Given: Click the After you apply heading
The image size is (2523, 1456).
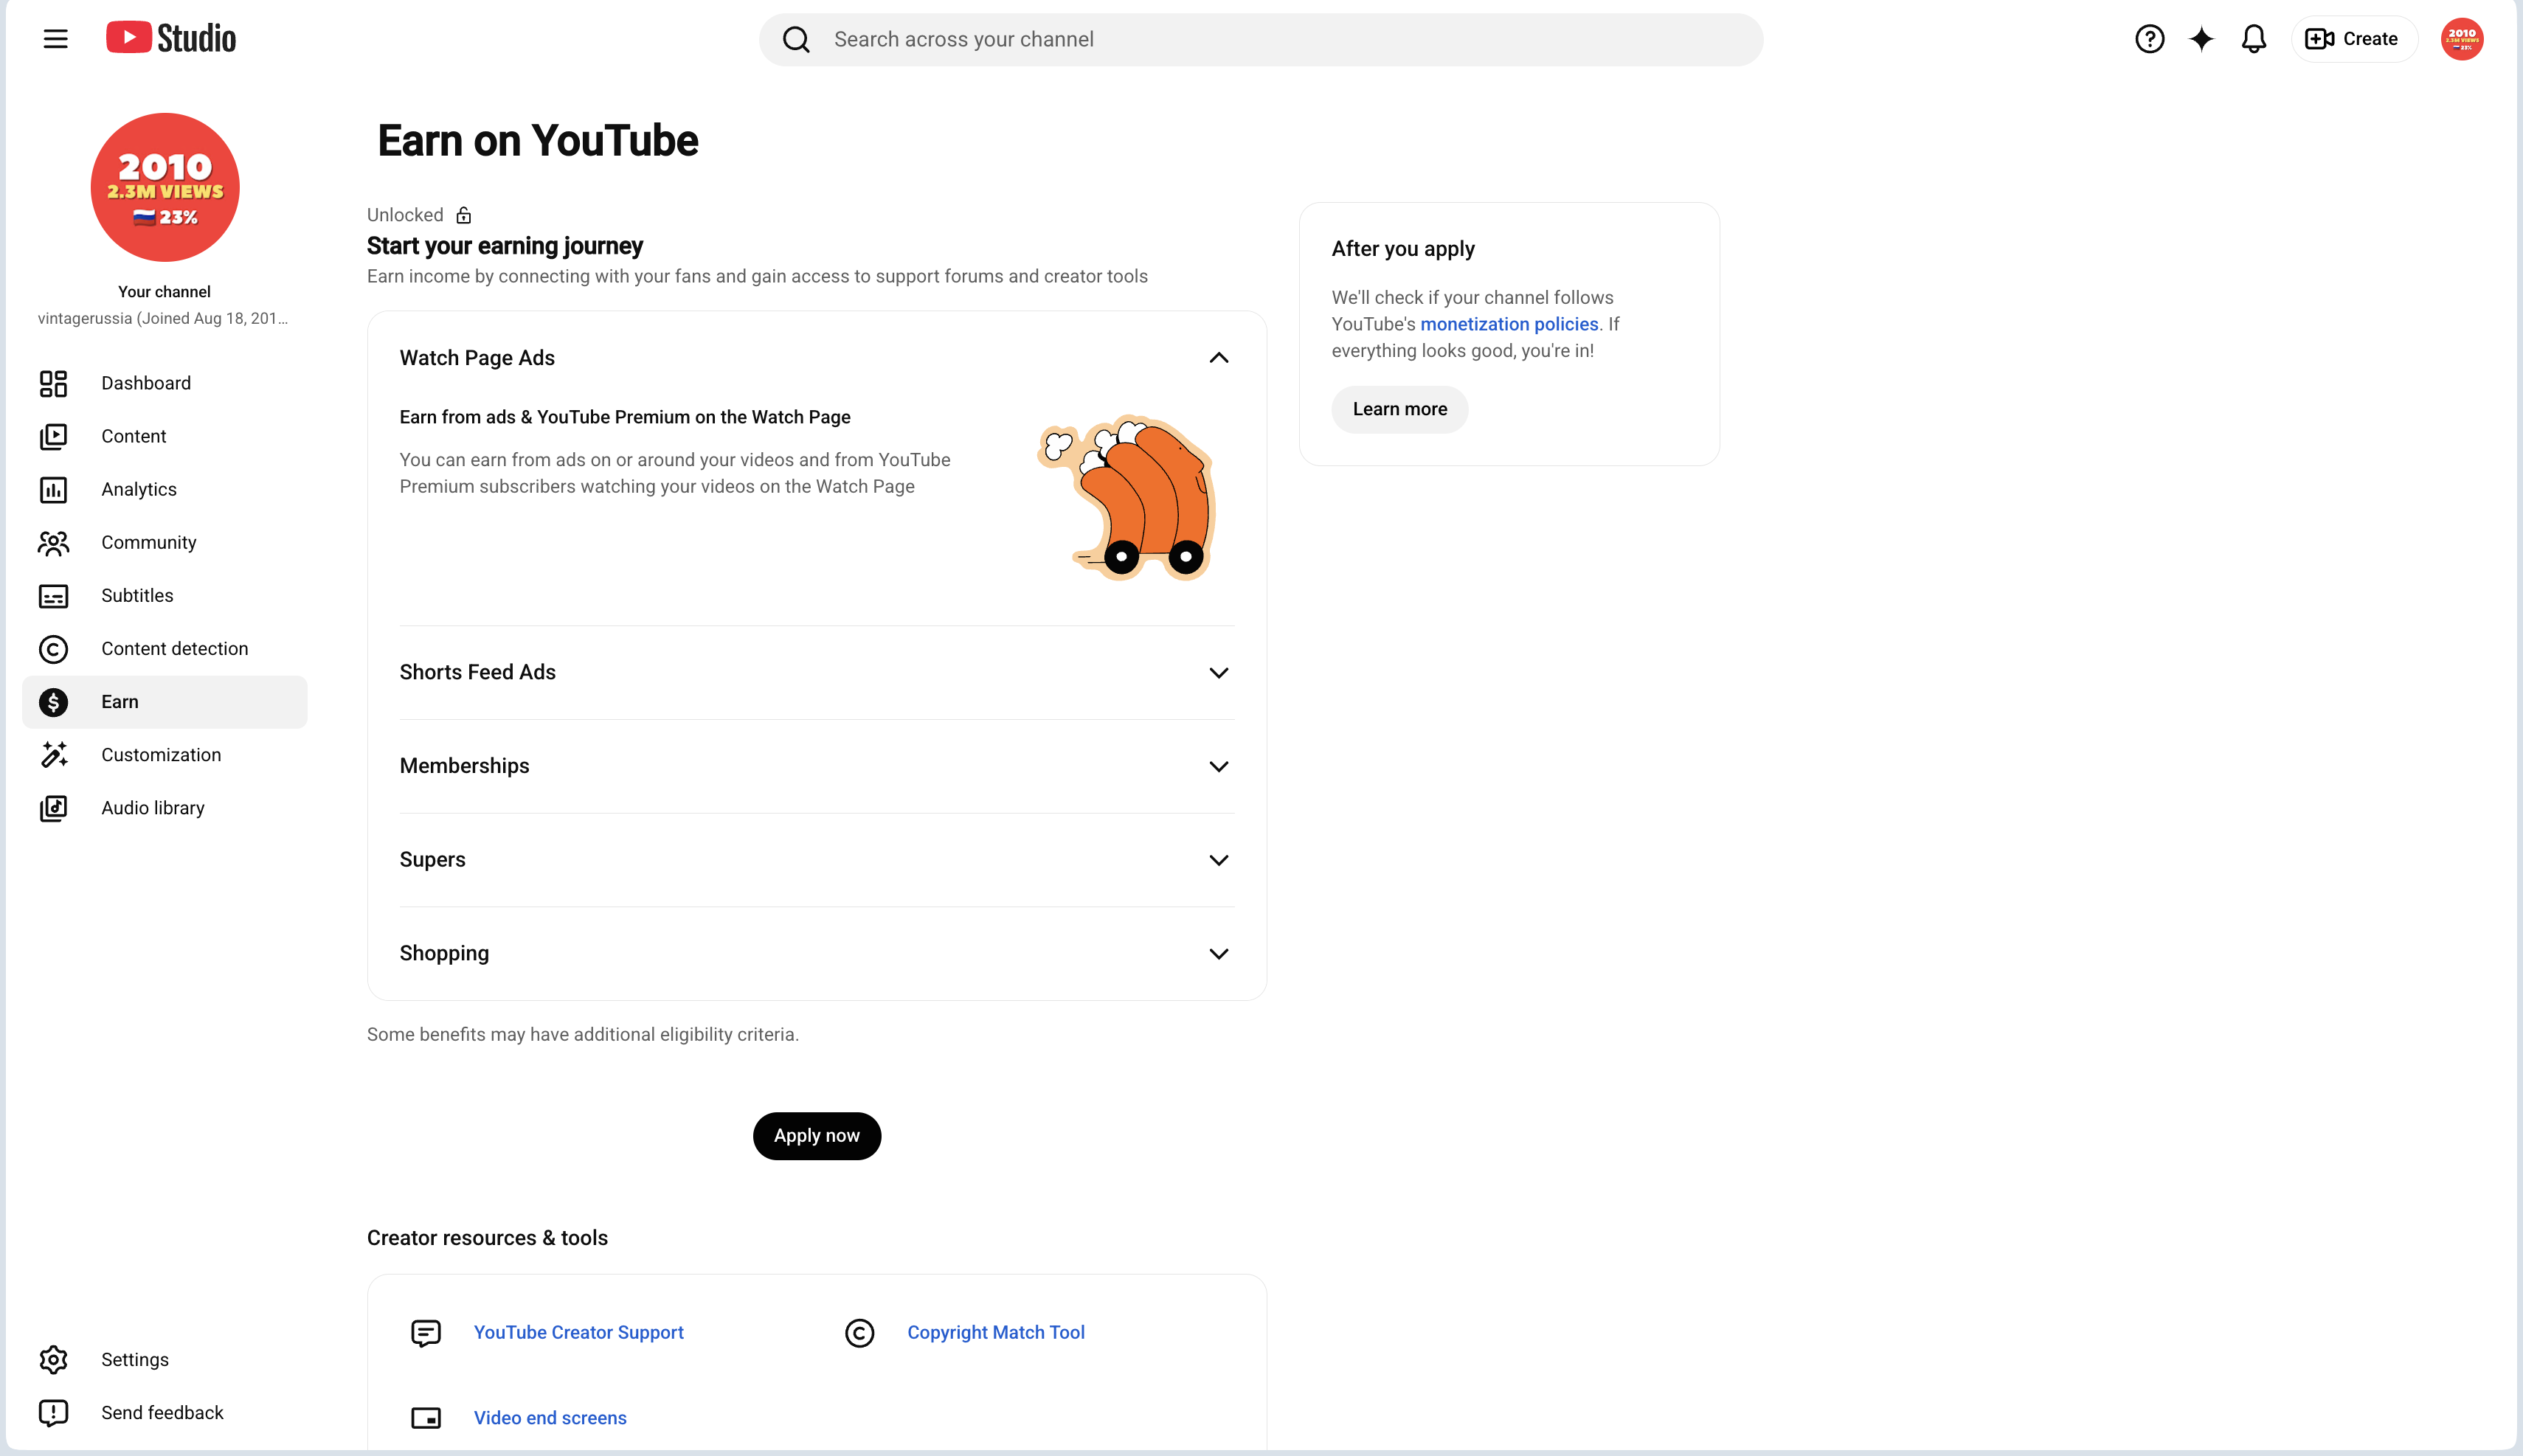Looking at the screenshot, I should click(1403, 249).
